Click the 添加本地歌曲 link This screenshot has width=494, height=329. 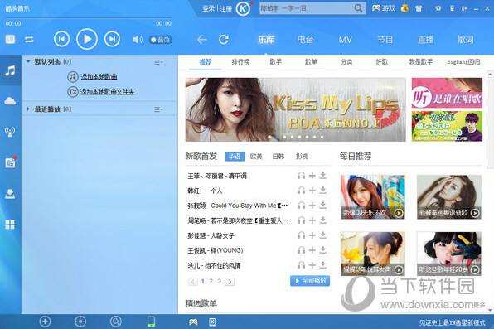tap(99, 76)
